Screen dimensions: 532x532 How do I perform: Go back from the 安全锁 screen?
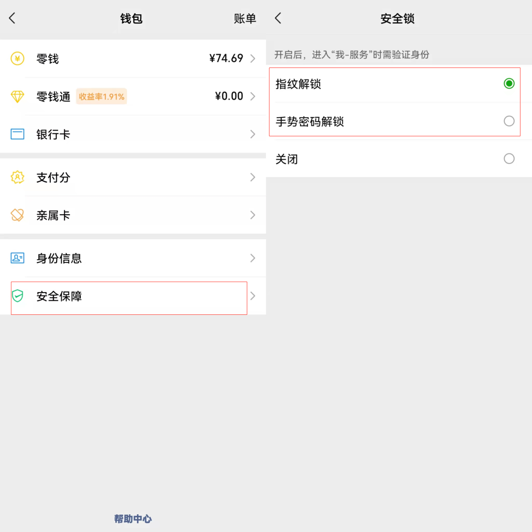(x=278, y=18)
